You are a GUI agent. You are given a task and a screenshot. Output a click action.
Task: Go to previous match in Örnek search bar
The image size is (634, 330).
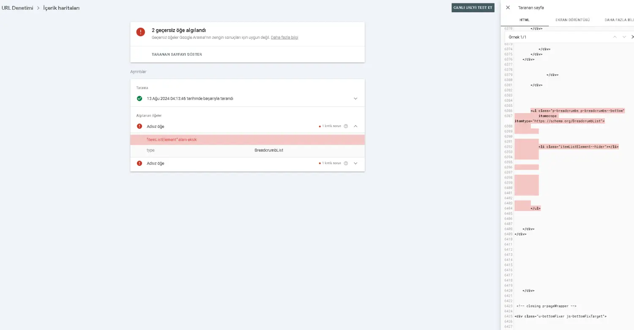click(615, 37)
